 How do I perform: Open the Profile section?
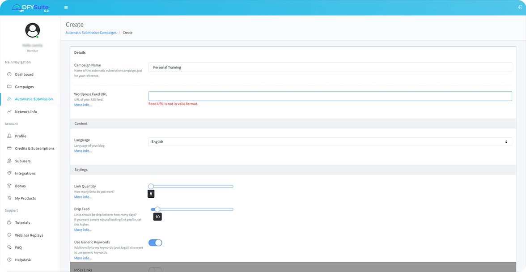click(x=20, y=136)
